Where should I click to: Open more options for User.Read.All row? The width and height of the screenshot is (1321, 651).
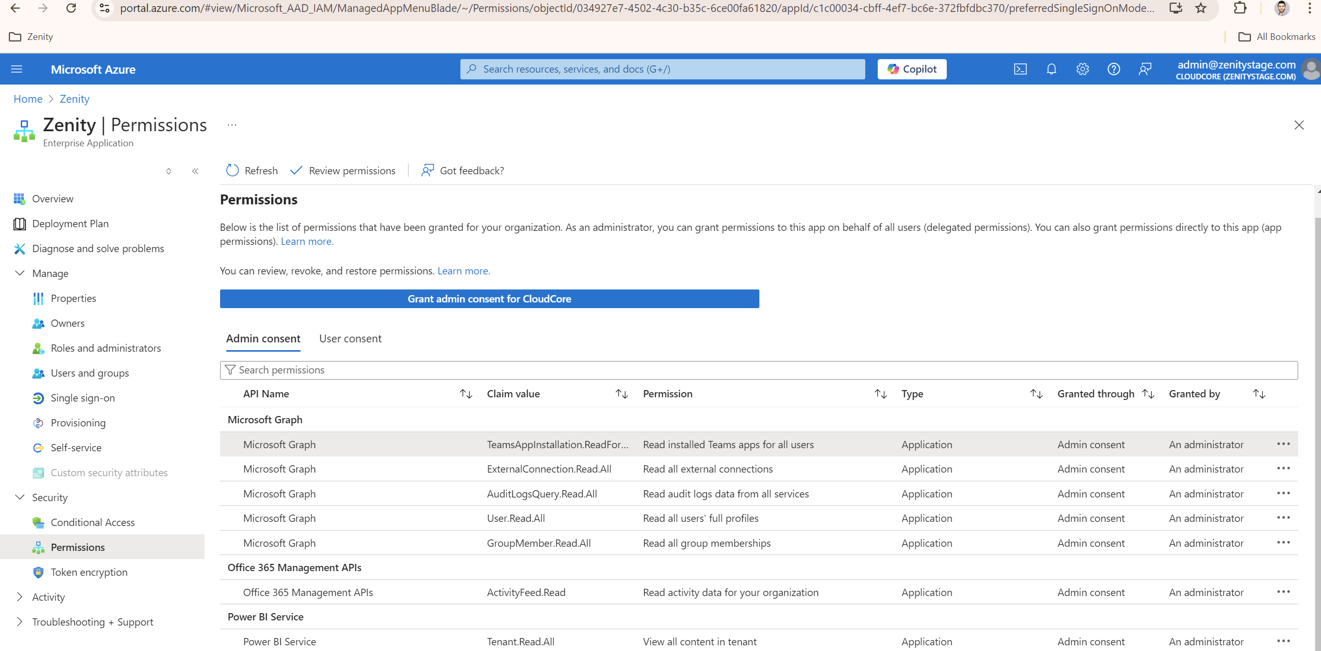point(1283,518)
